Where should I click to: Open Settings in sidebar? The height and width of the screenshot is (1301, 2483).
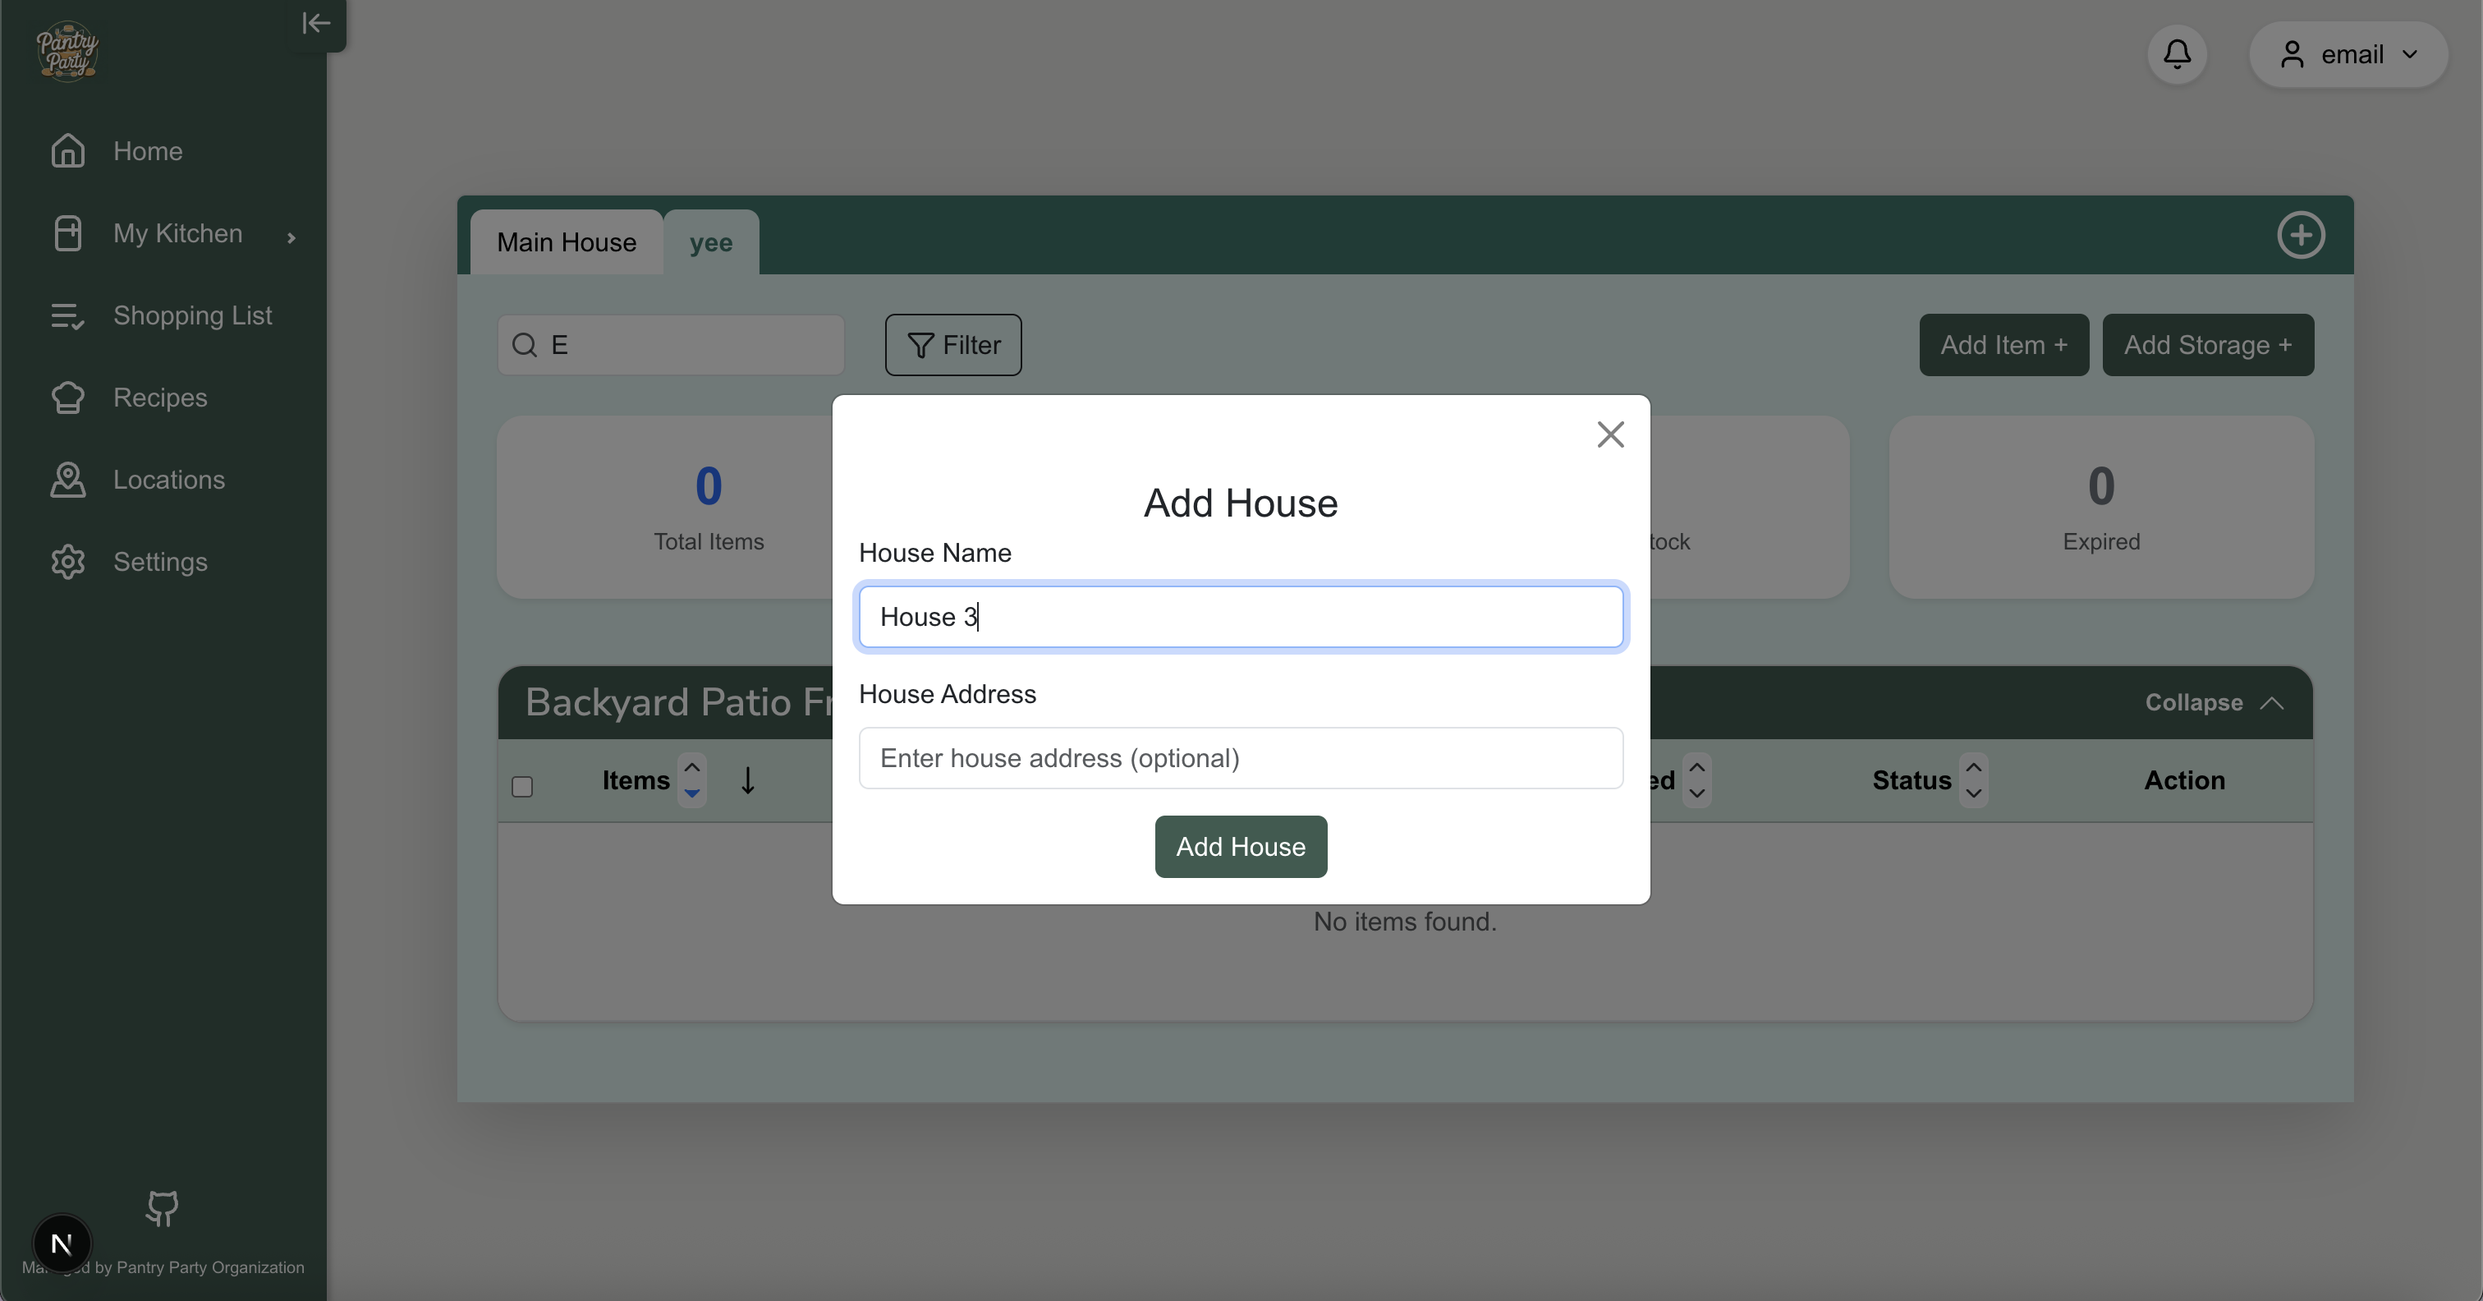[x=160, y=561]
